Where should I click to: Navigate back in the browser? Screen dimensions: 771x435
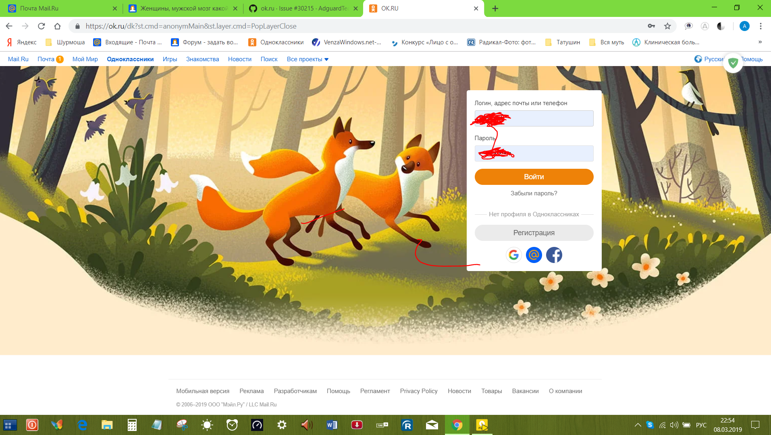pyautogui.click(x=9, y=26)
